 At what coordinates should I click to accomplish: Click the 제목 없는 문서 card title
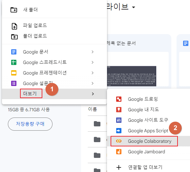[x=121, y=43]
